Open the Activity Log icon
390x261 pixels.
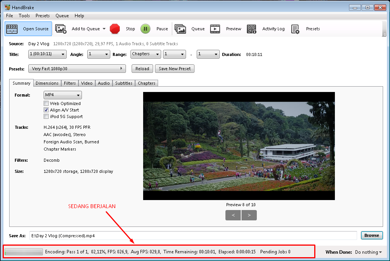tap(251, 29)
